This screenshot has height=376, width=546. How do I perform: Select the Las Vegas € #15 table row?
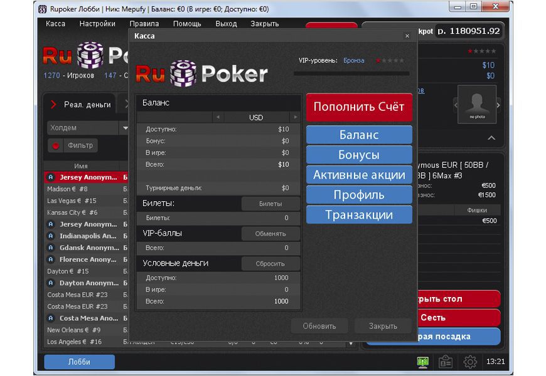tap(72, 201)
